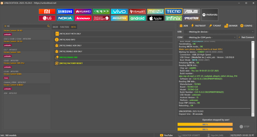
Task: Run [META] FACTORY RESET
Action: click(x=113, y=63)
